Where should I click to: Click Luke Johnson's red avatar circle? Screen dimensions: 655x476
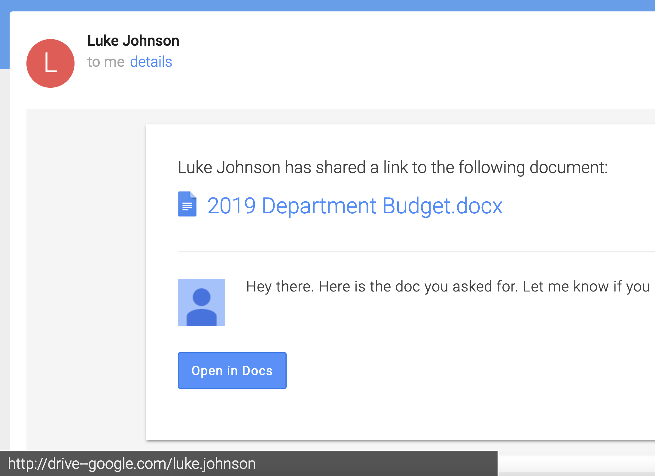50,63
